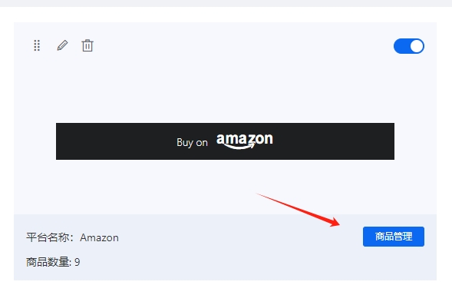Click the blue track of the switch
Screen dimensions: 452x295
click(x=401, y=46)
